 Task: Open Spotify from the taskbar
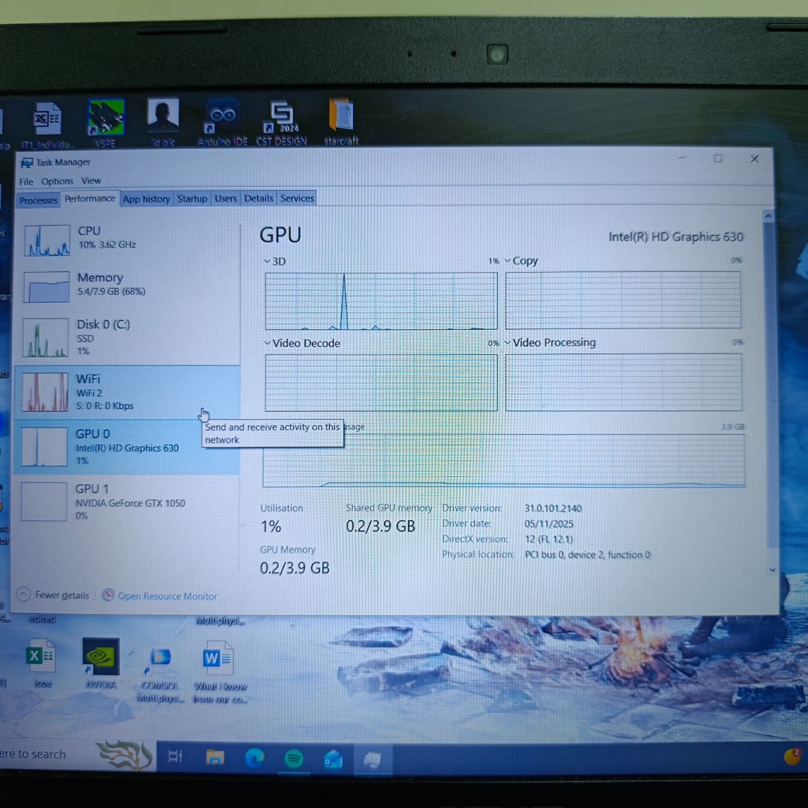pyautogui.click(x=294, y=759)
